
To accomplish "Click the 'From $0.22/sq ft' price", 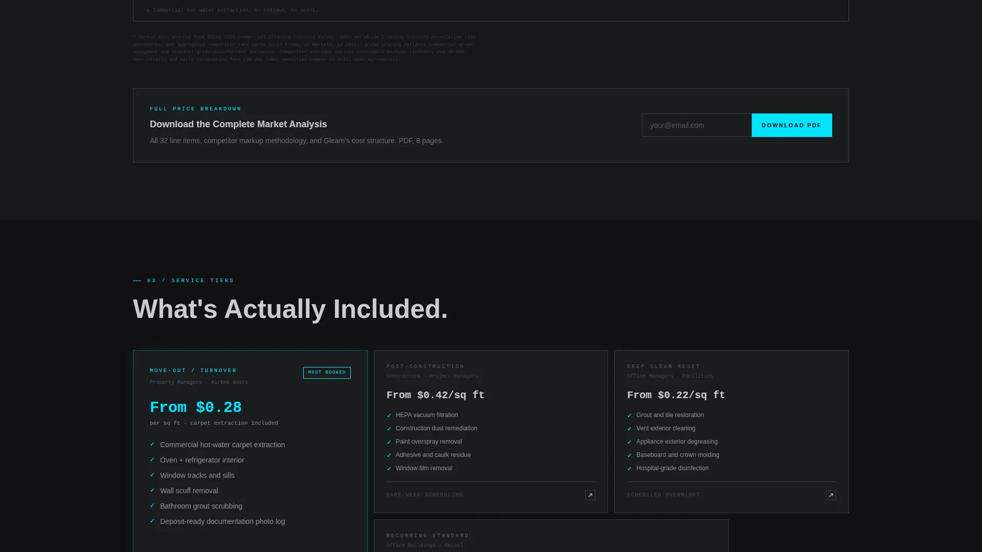I will tap(676, 395).
